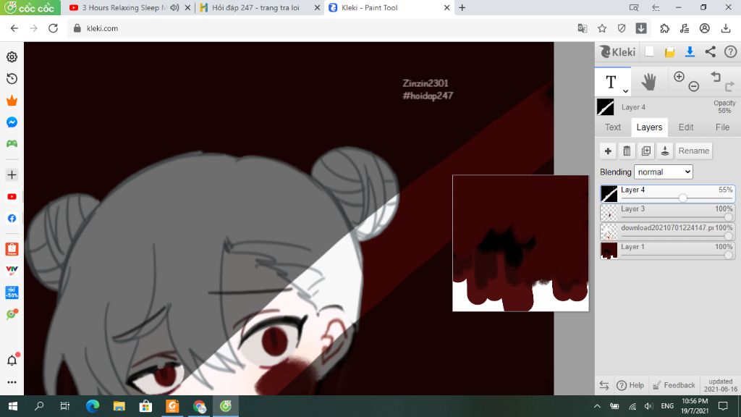Open browser extensions puzzle icon
Image resolution: width=741 pixels, height=417 pixels.
(665, 28)
